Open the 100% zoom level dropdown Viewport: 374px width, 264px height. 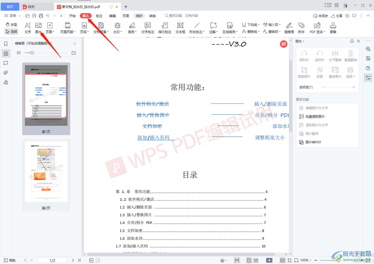tap(306, 260)
